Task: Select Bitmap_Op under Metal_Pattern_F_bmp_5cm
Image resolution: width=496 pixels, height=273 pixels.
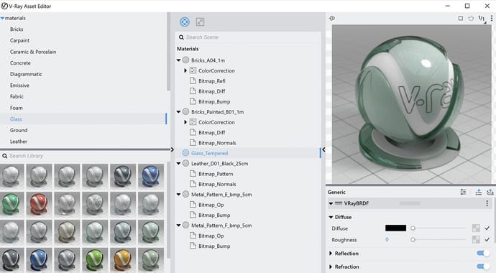Action: [x=211, y=236]
